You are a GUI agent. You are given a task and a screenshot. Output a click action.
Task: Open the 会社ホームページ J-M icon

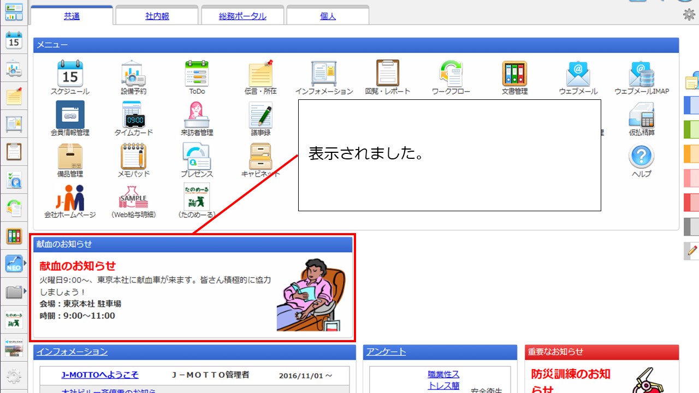[x=70, y=197]
